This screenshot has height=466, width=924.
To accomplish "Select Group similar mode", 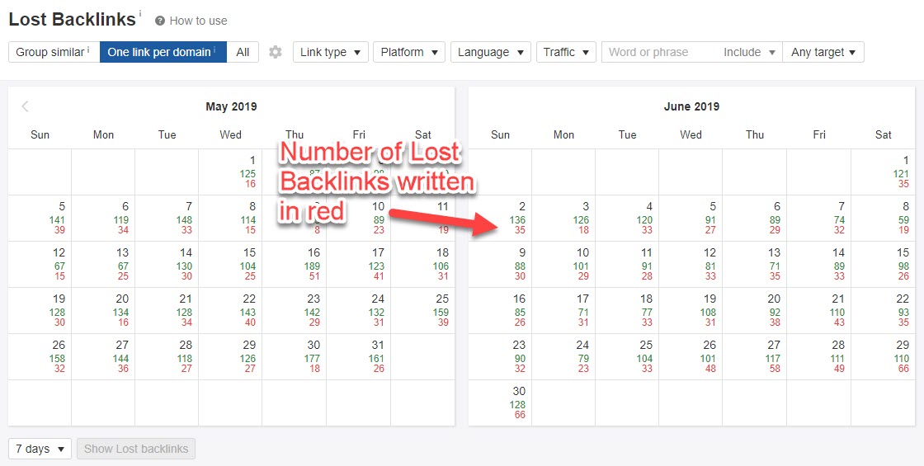I will click(54, 52).
